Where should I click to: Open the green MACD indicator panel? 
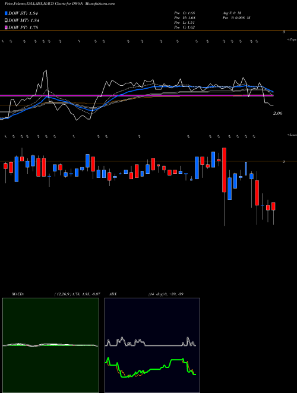pyautogui.click(x=50, y=345)
